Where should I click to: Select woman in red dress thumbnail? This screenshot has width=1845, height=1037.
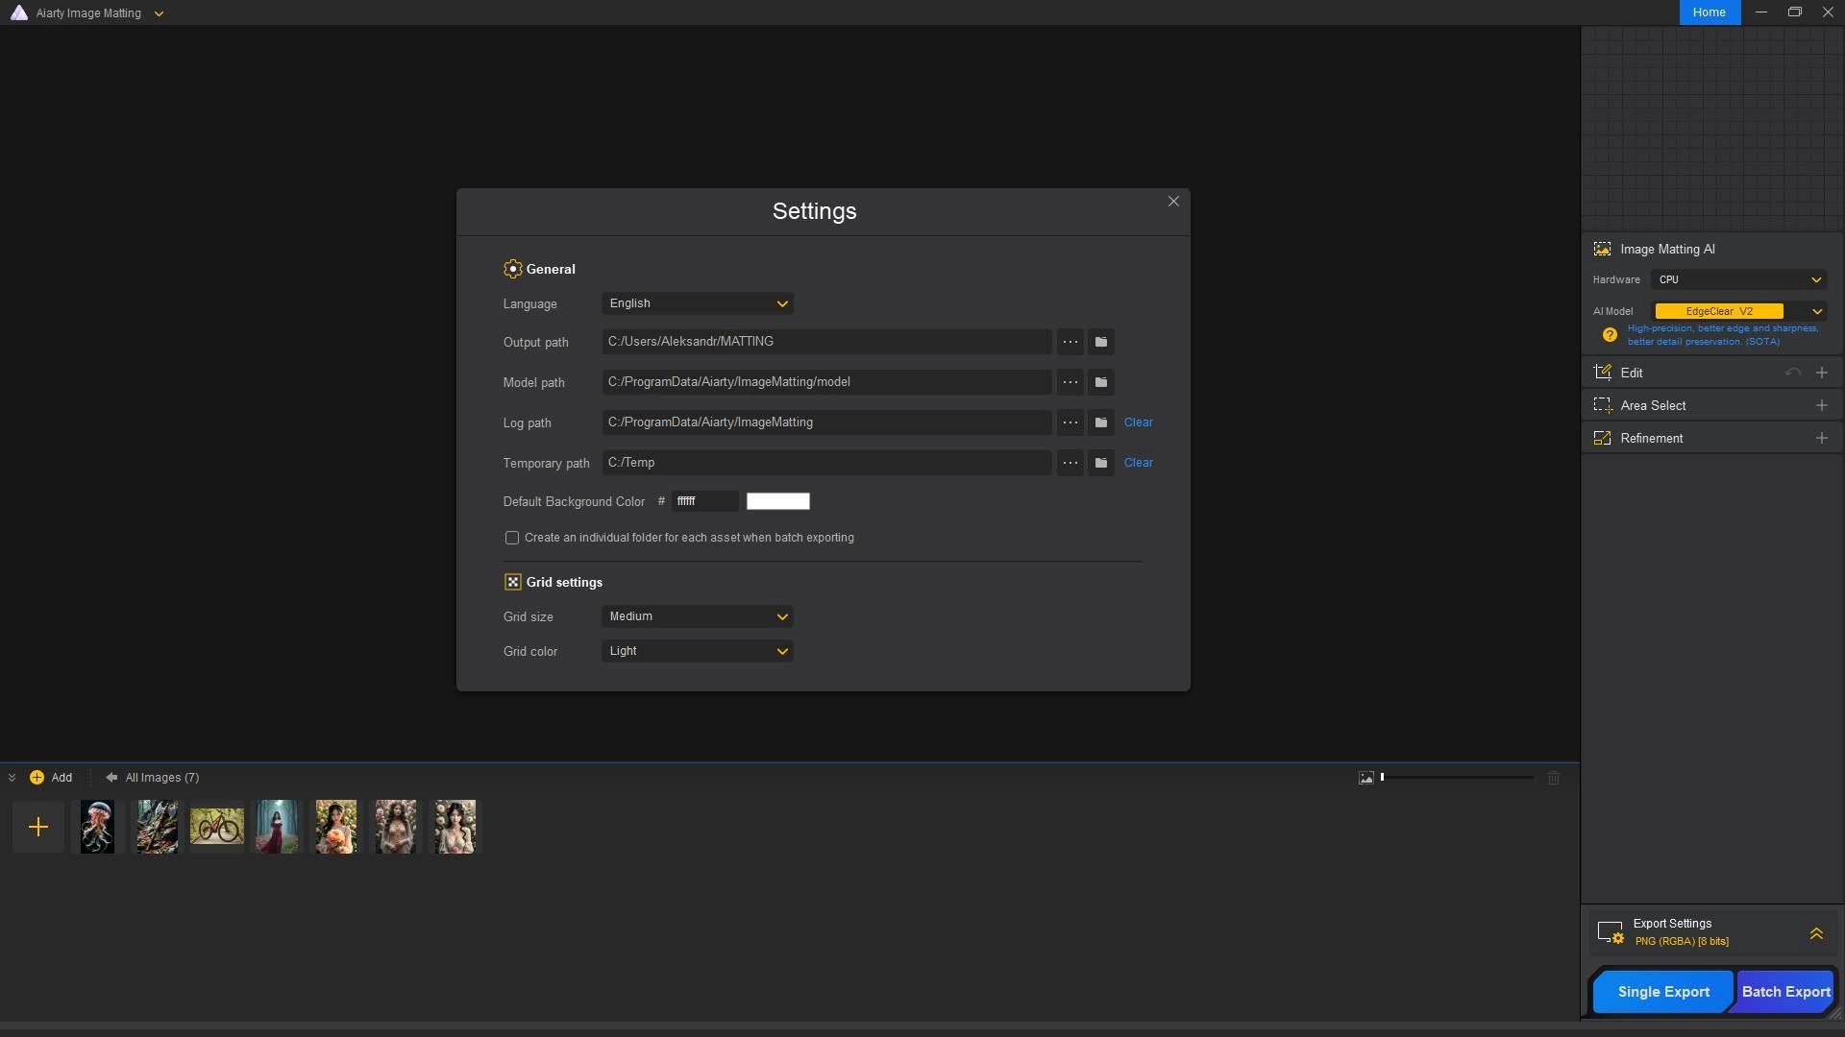coord(276,827)
